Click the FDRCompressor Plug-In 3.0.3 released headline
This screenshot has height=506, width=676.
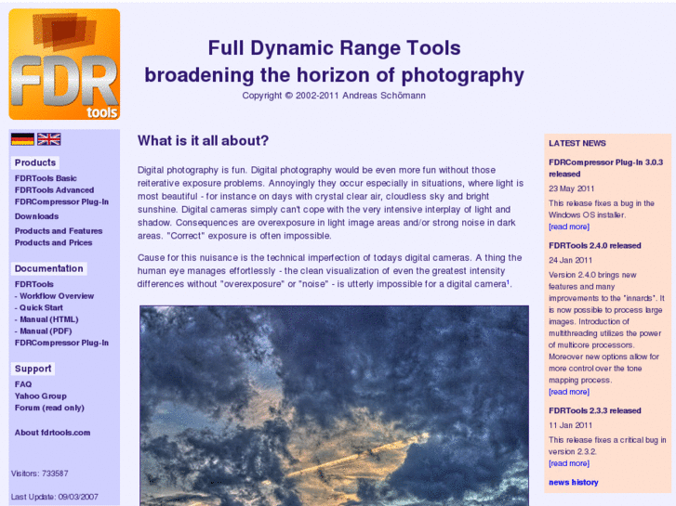(x=605, y=168)
